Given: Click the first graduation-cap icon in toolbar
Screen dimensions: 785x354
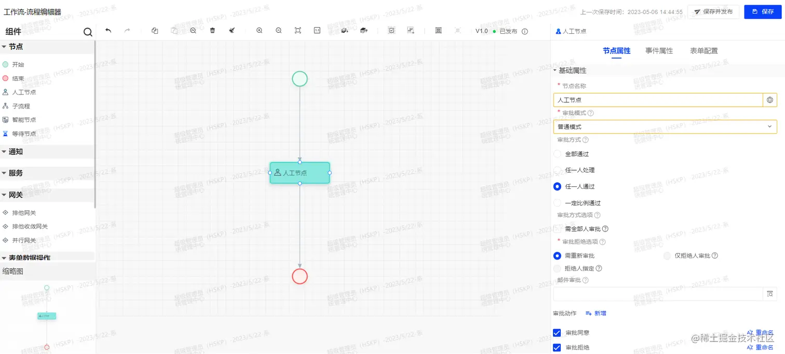Looking at the screenshot, I should point(344,31).
